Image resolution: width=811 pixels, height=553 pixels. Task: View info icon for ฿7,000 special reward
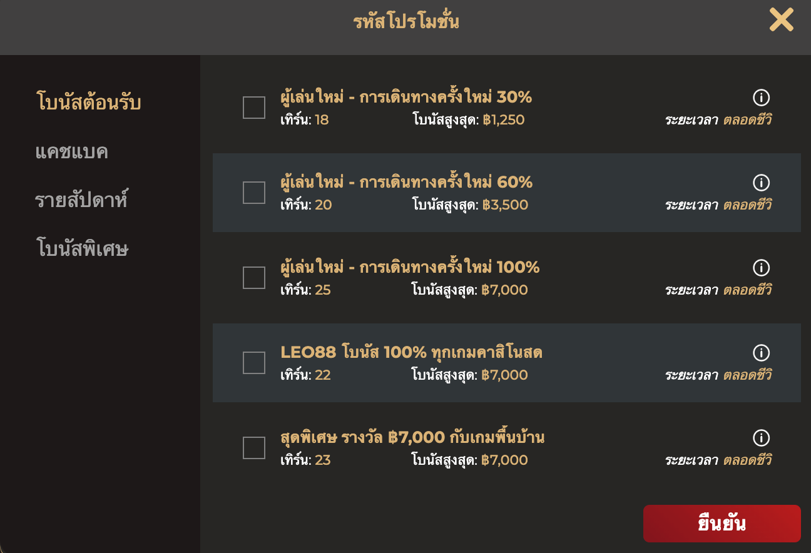761,438
